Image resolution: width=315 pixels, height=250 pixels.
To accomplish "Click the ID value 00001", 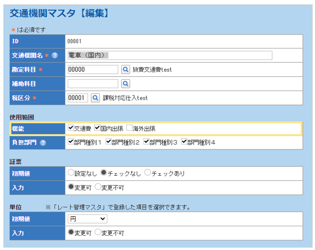I will tap(74, 42).
